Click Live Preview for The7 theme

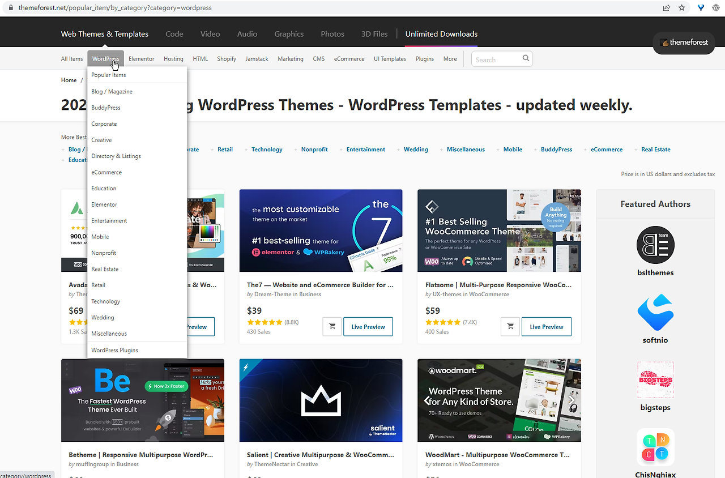(368, 327)
